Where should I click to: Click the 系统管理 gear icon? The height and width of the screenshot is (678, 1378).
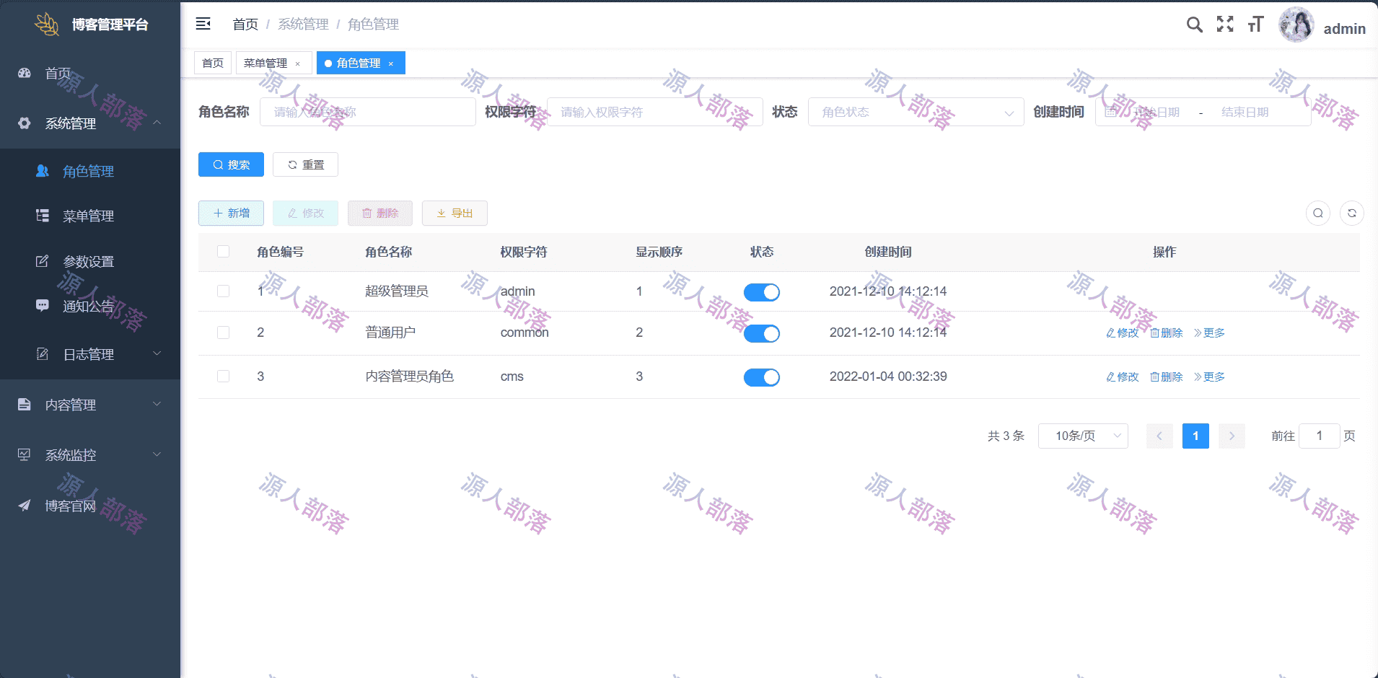pyautogui.click(x=25, y=123)
